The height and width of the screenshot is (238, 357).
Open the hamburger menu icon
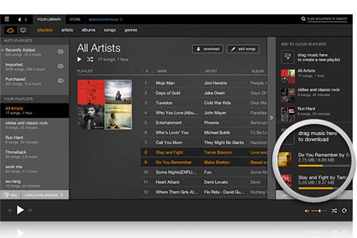point(7,19)
